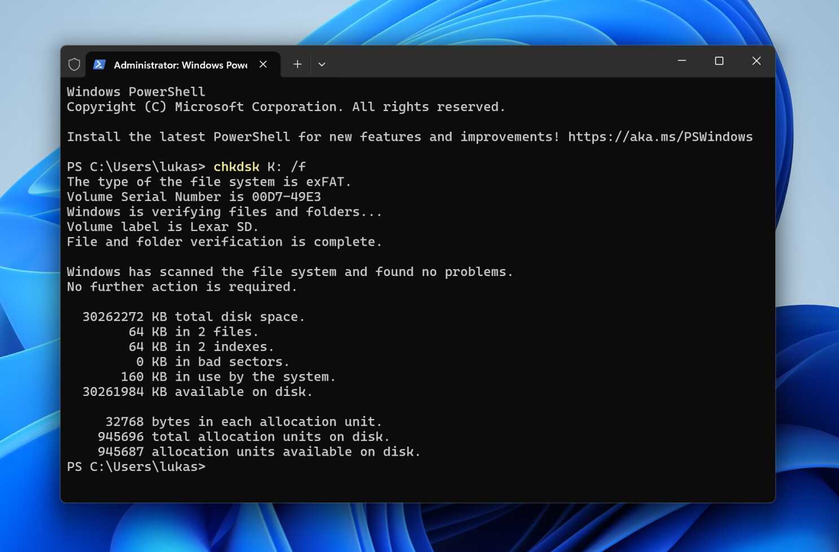Viewport: 839px width, 552px height.
Task: Close the Windows PowerShell tab
Action: click(x=263, y=64)
